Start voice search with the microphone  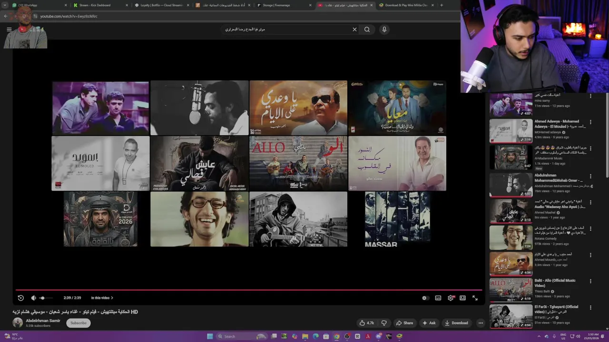click(x=384, y=29)
